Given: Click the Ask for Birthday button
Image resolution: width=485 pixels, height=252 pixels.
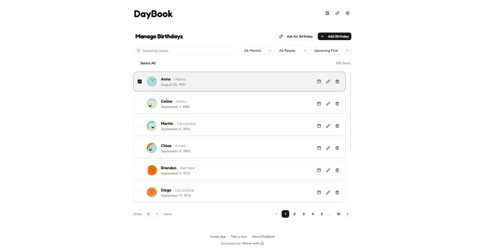Looking at the screenshot, I should (x=296, y=36).
